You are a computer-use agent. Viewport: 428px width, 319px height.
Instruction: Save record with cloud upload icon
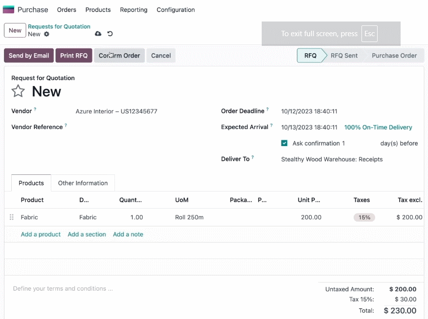click(x=98, y=34)
